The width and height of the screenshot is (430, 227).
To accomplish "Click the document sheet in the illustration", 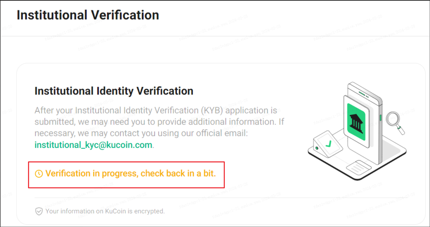I will pos(359,166).
